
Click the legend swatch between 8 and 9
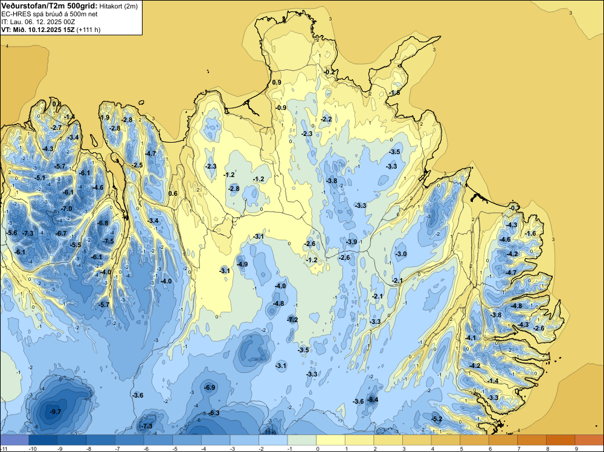(561, 440)
